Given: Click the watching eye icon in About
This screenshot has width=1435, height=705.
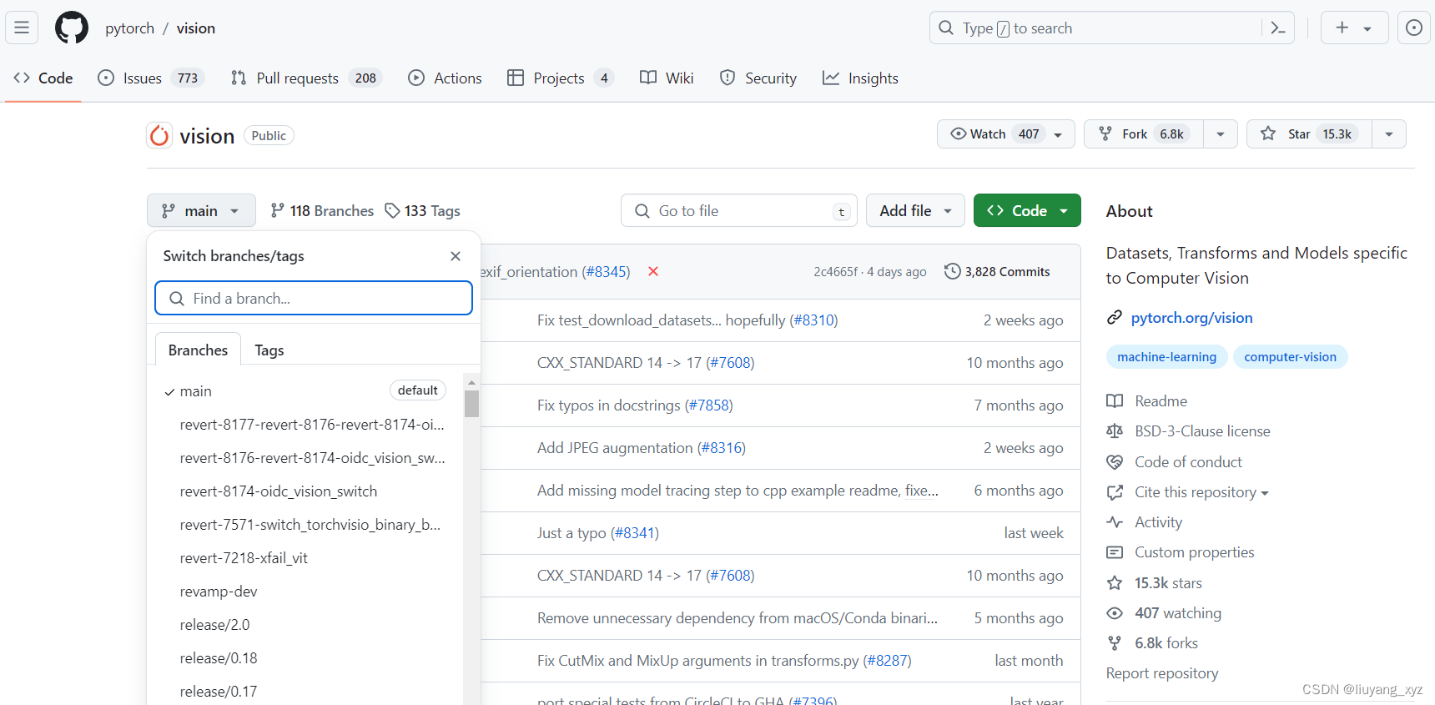Looking at the screenshot, I should (x=1115, y=612).
